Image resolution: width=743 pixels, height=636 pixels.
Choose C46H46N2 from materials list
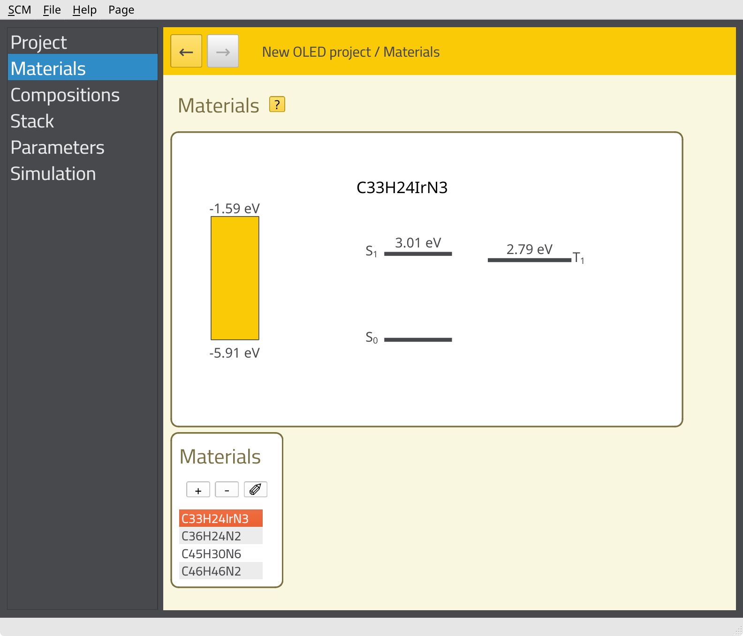click(x=212, y=571)
